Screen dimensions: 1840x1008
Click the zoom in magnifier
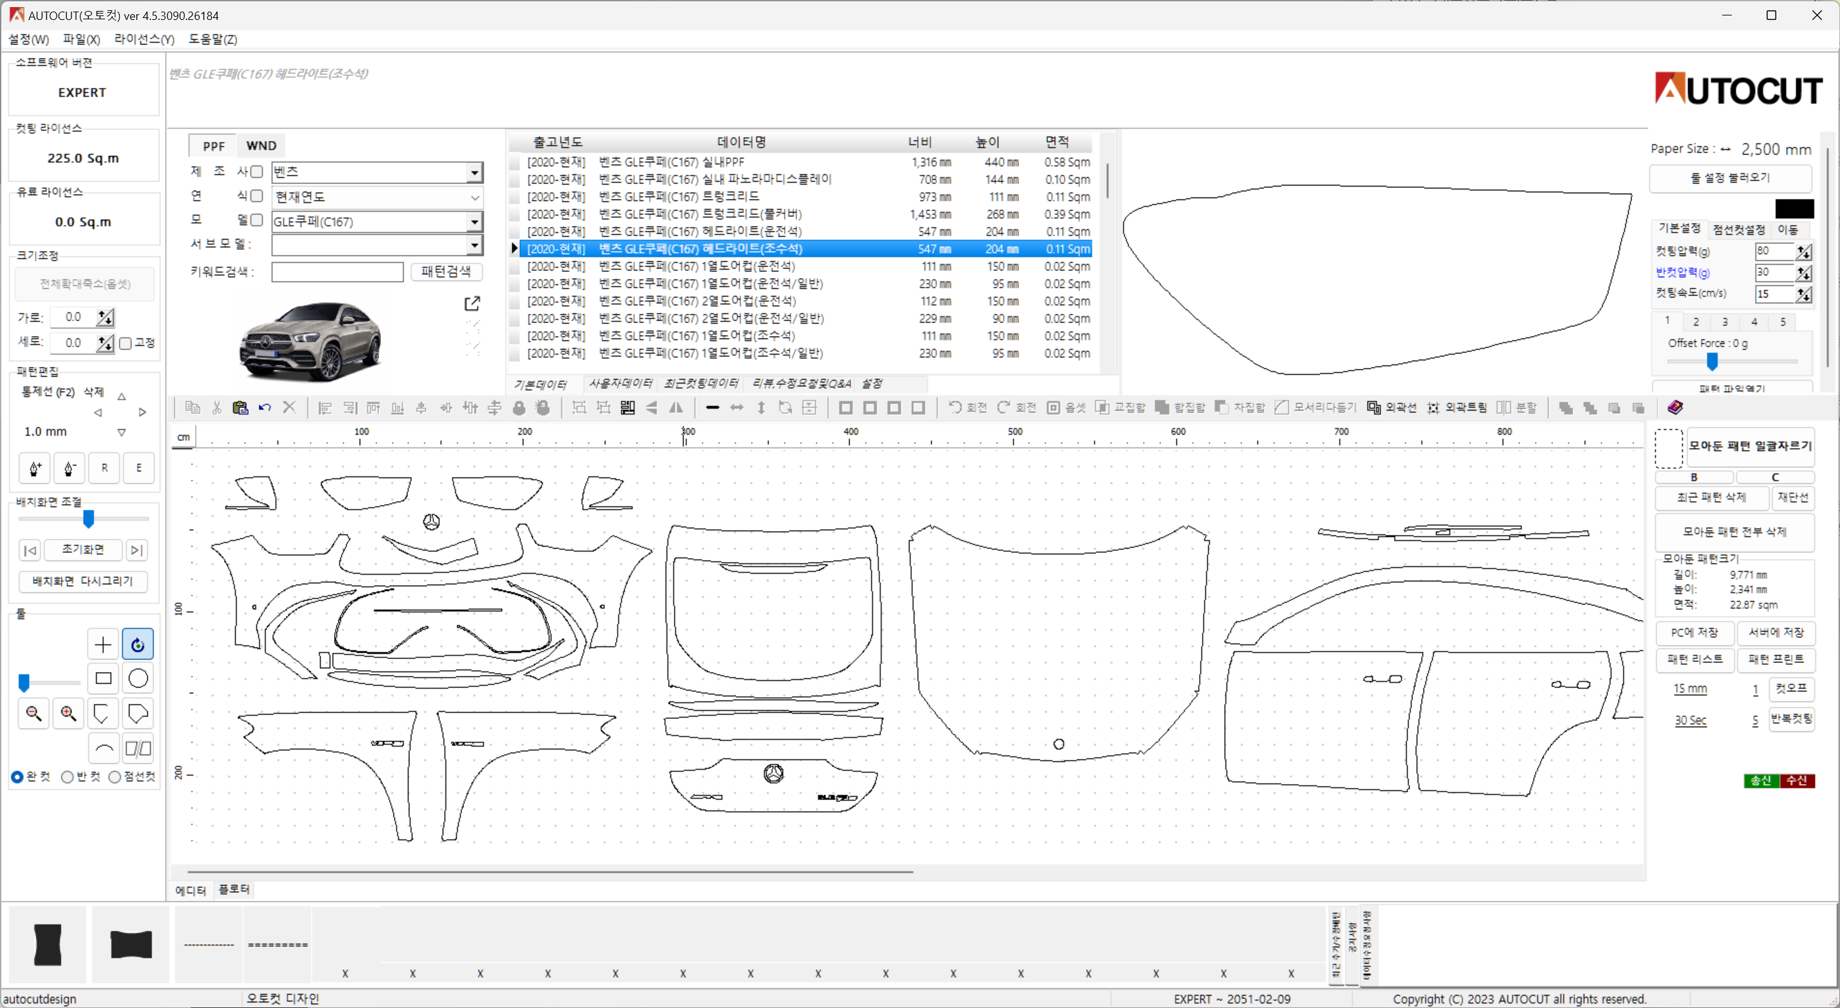pos(69,713)
